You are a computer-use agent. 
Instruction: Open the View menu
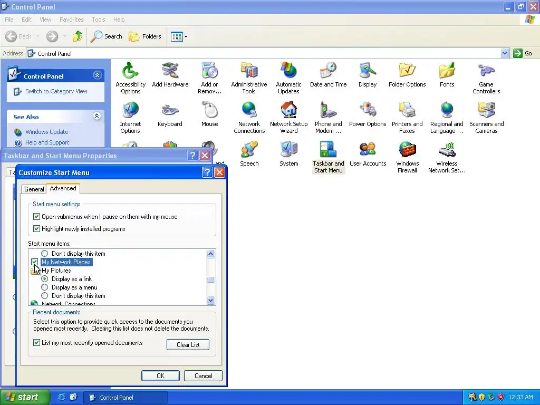(45, 20)
